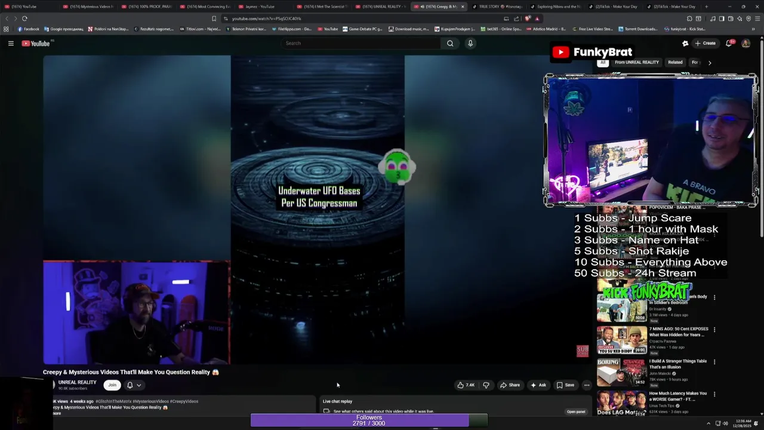Click the Share button under the video
Viewport: 764px width, 430px height.
(x=510, y=385)
